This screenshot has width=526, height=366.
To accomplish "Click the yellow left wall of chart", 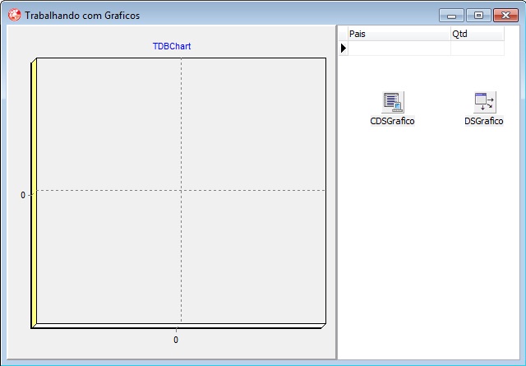I will point(34,193).
